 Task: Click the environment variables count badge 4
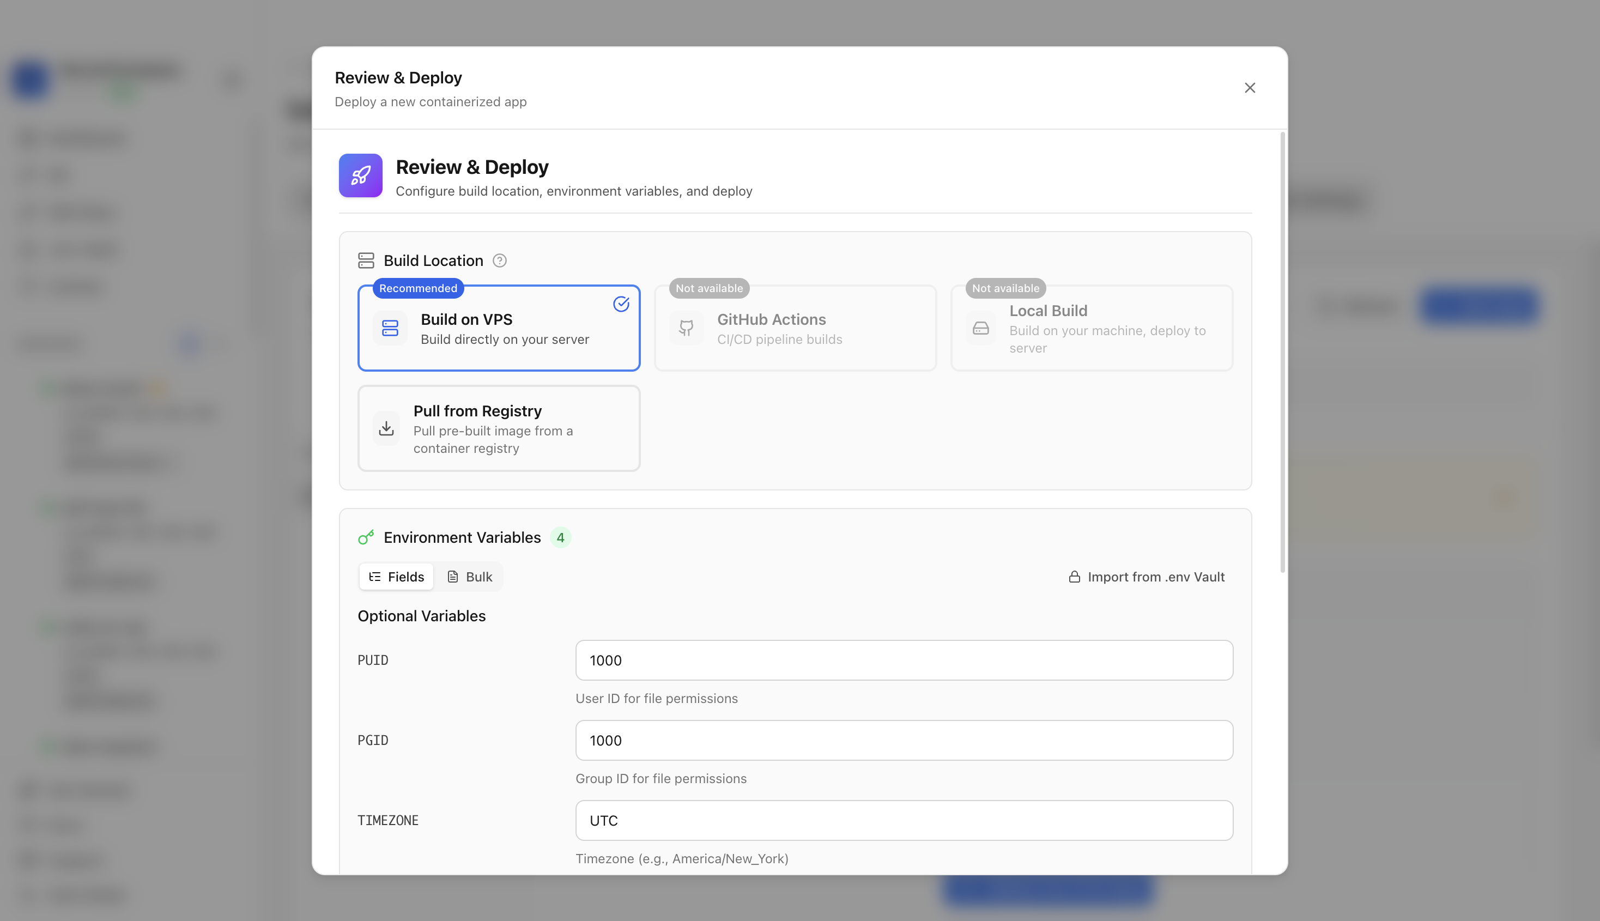(x=560, y=537)
